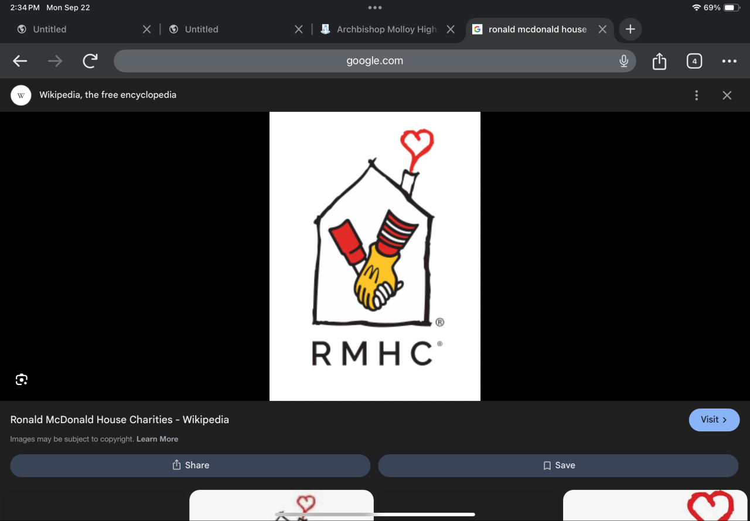Open a new tab with plus button
Image resolution: width=750 pixels, height=521 pixels.
pos(630,29)
